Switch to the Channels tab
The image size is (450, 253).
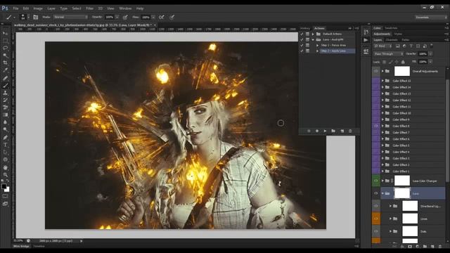point(392,40)
